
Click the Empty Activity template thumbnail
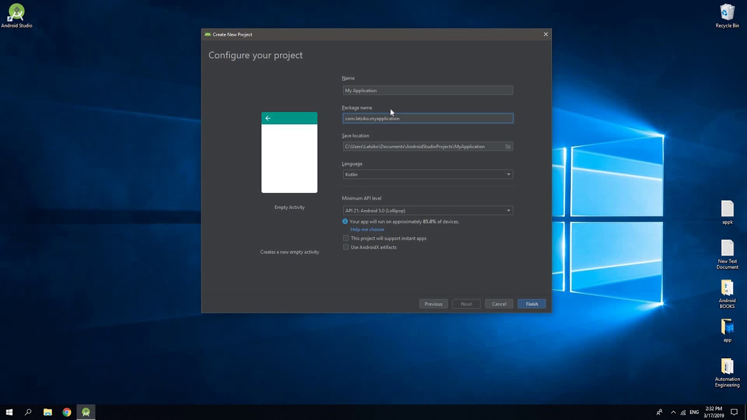(x=289, y=152)
